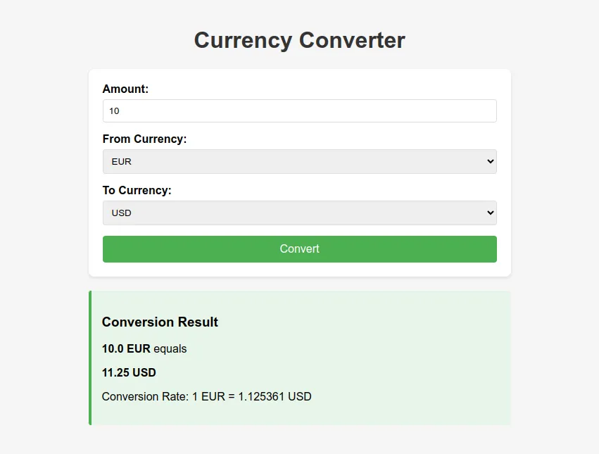Select the number 10 in the amount box
Screen dimensions: 599x454
tap(115, 111)
